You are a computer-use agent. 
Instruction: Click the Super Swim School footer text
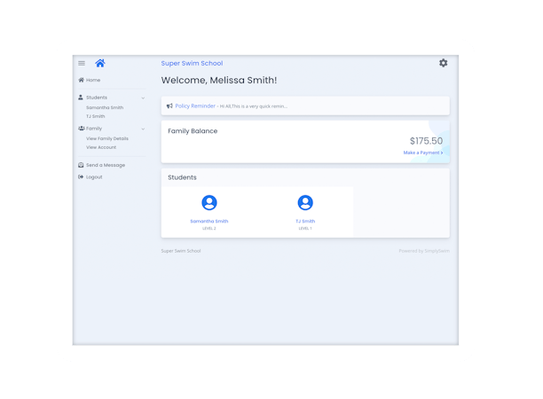[x=181, y=251]
